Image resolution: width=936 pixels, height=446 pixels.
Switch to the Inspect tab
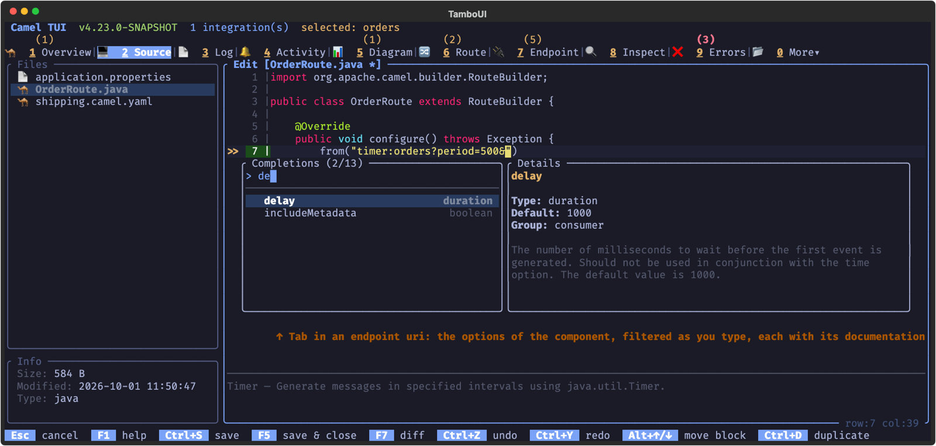tap(637, 52)
